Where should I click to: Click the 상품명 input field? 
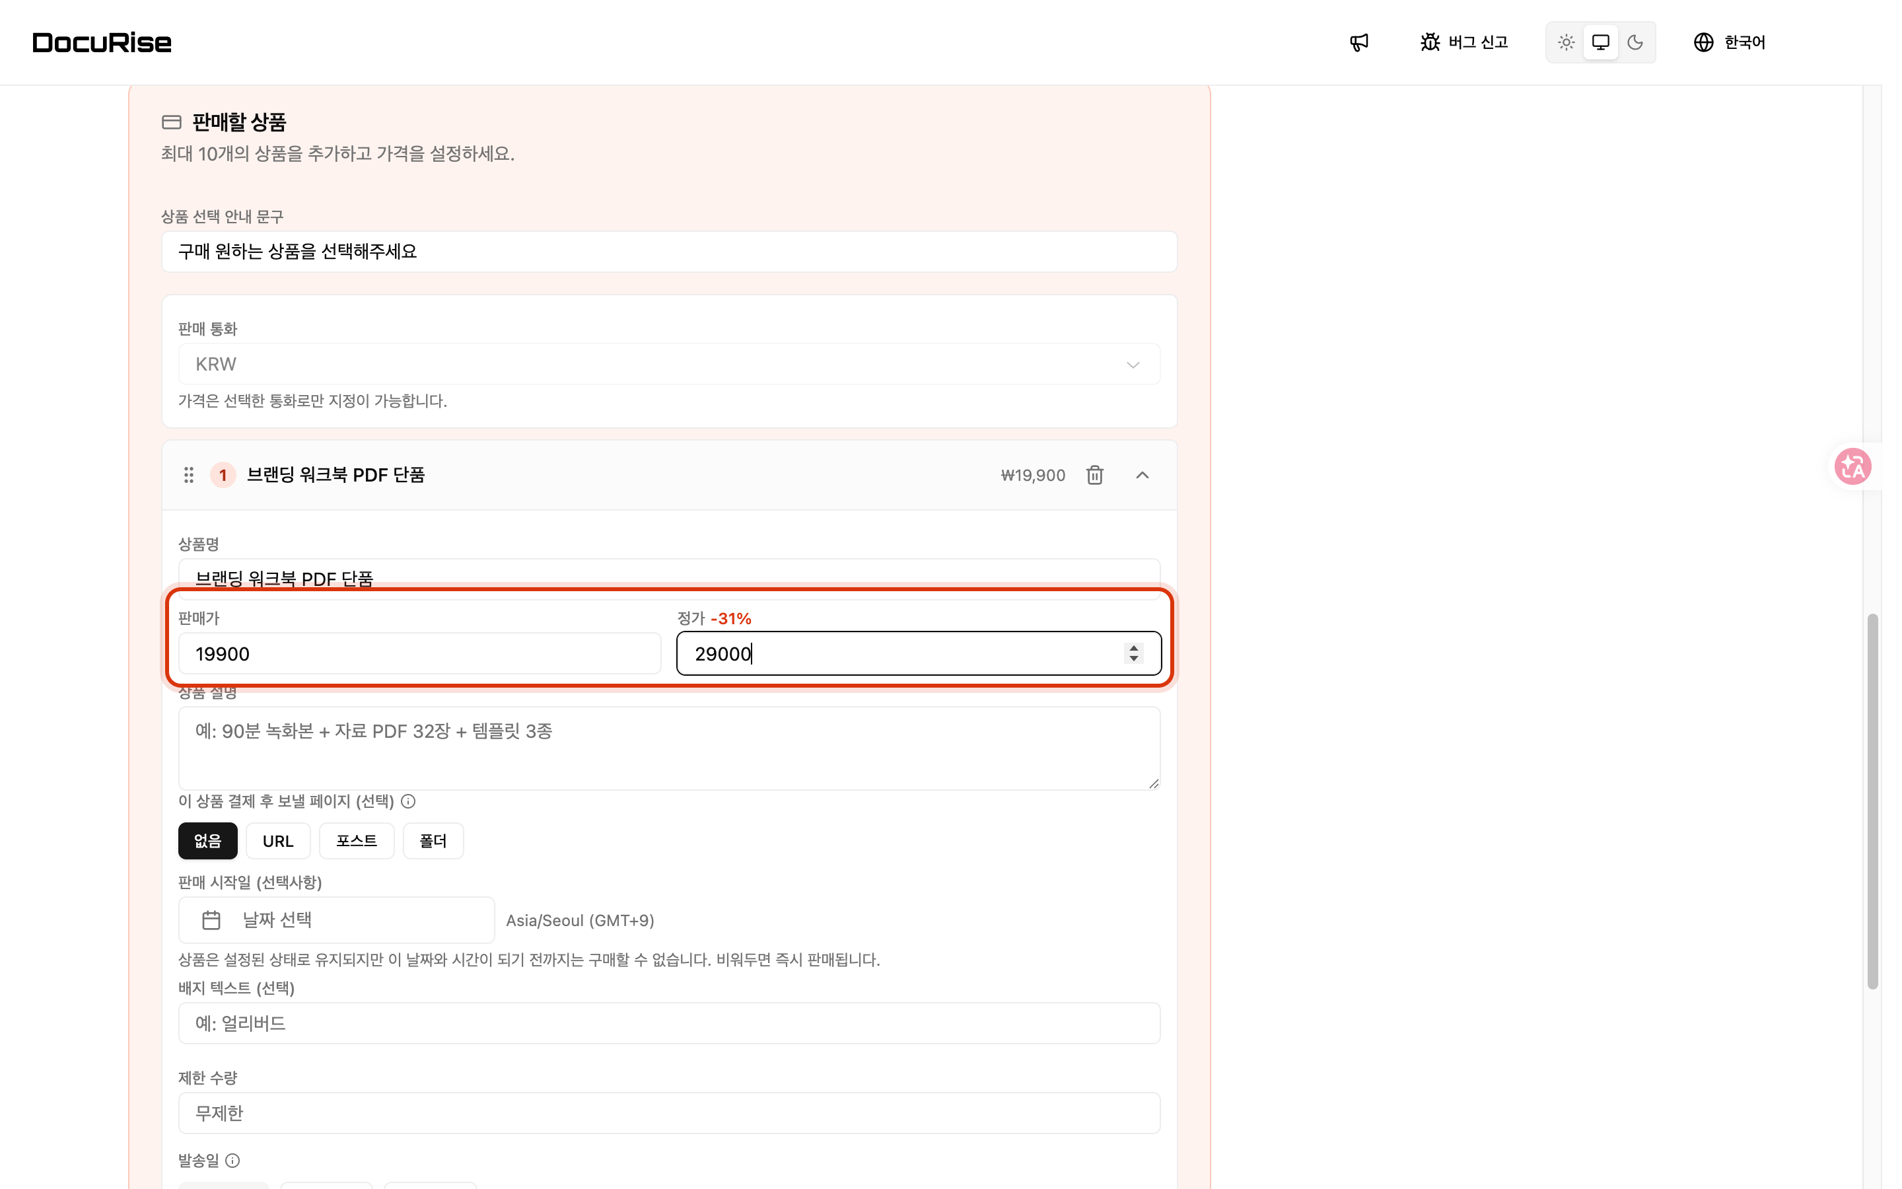pos(669,579)
